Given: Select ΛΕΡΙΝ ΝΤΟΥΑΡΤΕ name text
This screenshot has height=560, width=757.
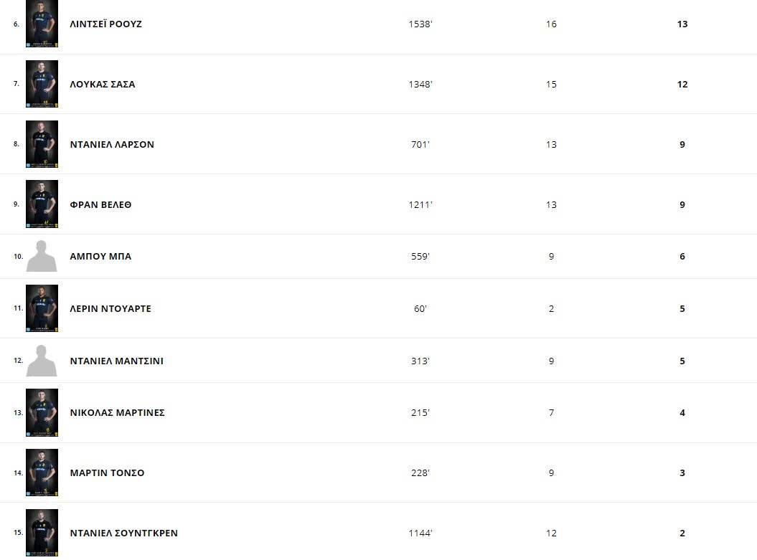Looking at the screenshot, I should [111, 309].
